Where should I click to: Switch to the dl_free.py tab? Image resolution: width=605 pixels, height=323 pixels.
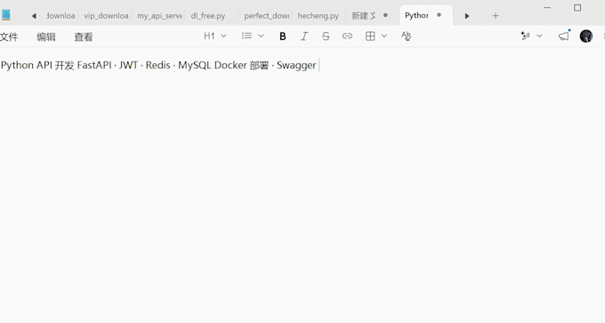pos(208,16)
